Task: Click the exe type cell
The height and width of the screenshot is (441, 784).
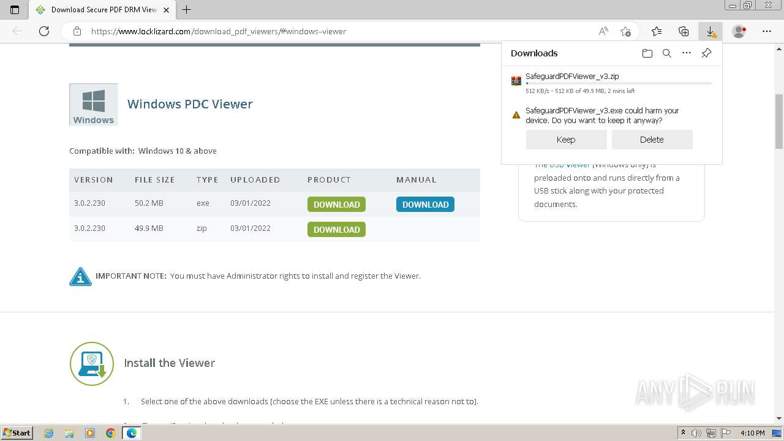Action: pos(203,203)
